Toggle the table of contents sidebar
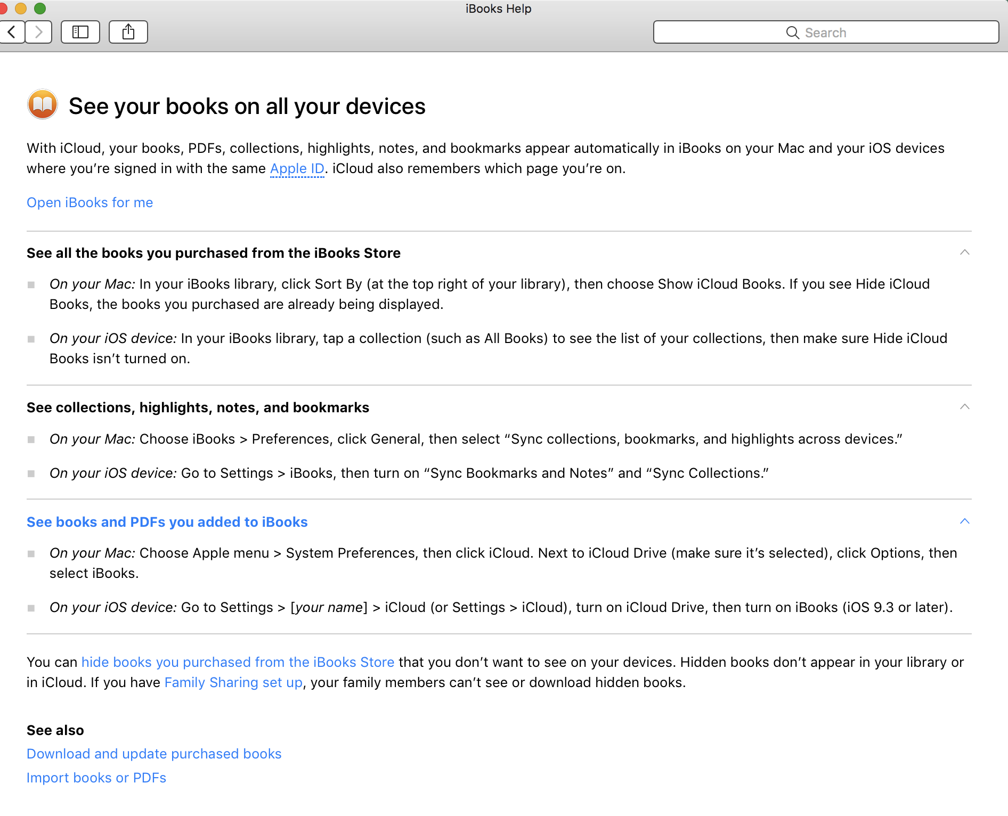 pos(80,32)
